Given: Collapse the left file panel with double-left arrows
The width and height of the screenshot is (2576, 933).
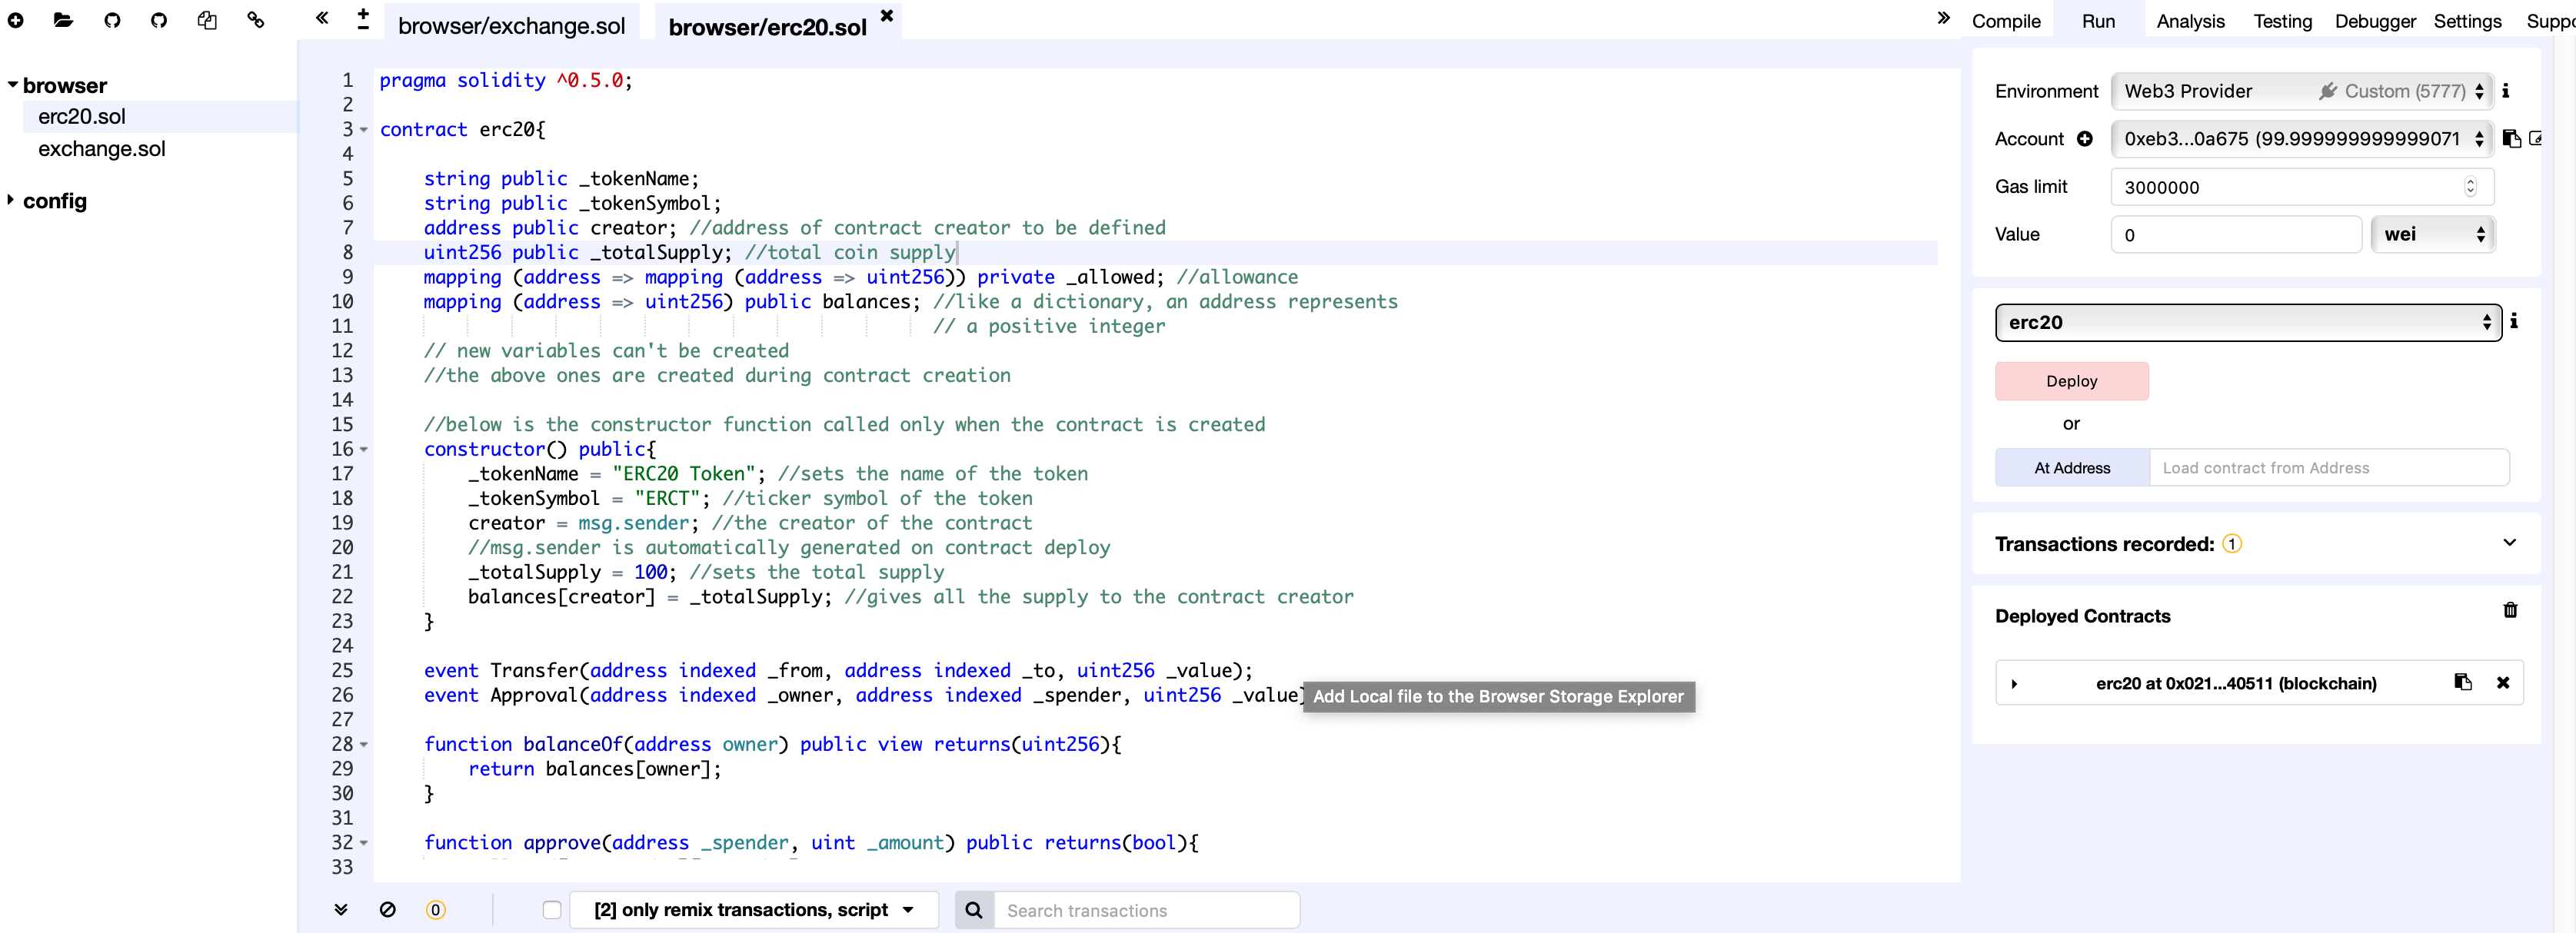Looking at the screenshot, I should [322, 18].
